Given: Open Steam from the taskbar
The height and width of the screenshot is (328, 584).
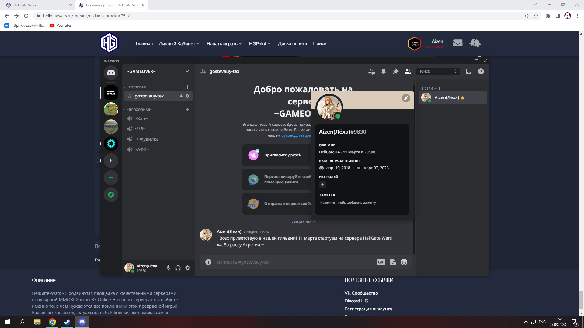Looking at the screenshot, I should click(67, 322).
